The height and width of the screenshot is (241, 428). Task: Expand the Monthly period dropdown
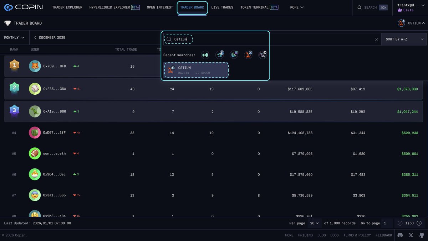(x=14, y=37)
